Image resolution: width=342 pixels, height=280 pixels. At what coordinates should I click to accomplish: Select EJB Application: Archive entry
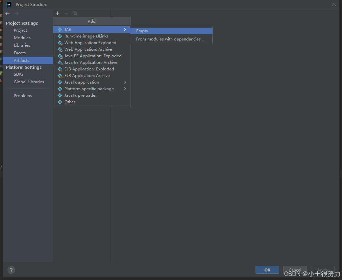92,75
